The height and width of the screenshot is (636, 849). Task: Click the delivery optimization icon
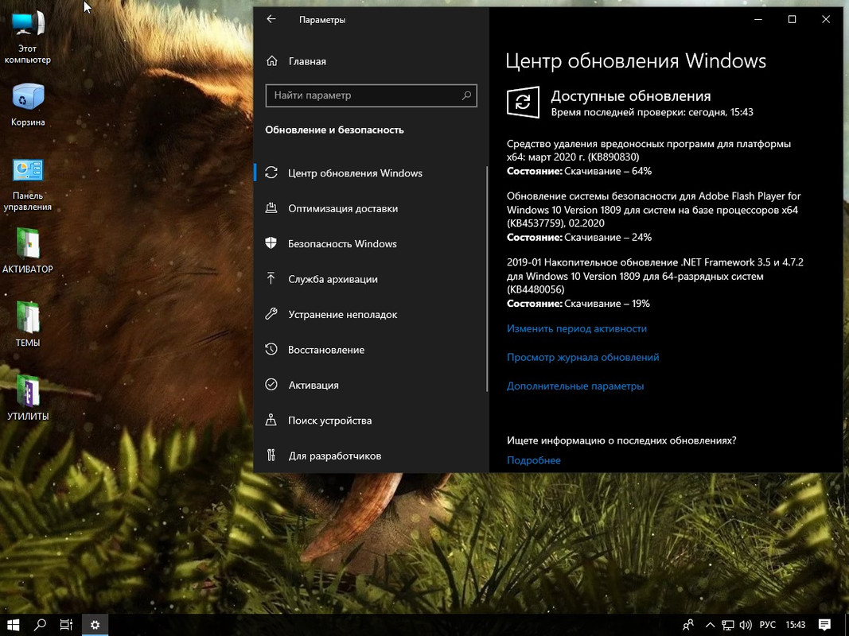tap(271, 207)
